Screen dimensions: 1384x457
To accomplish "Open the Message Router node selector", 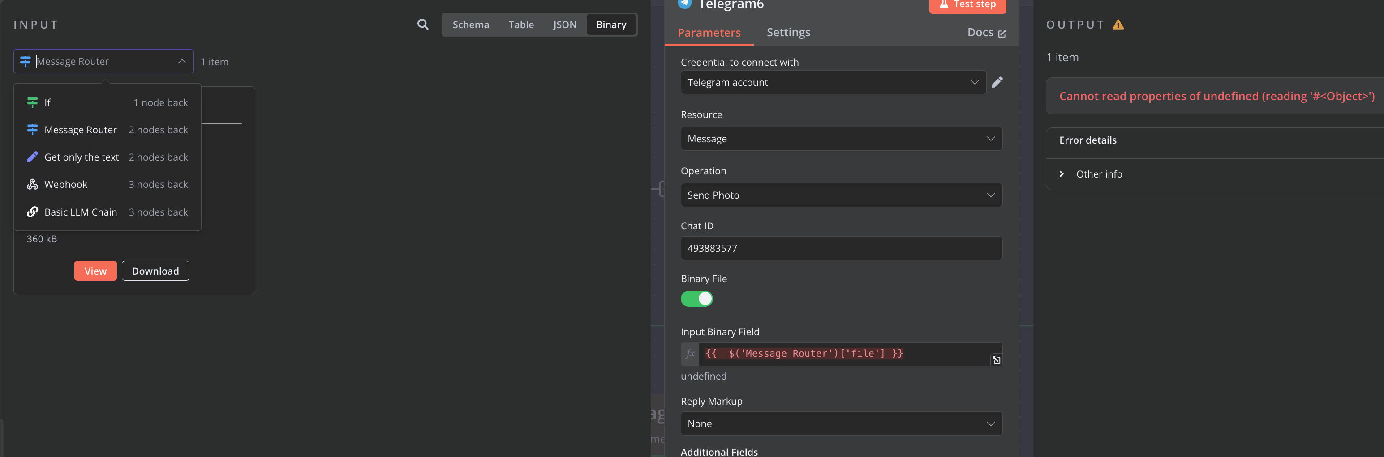I will (x=104, y=61).
